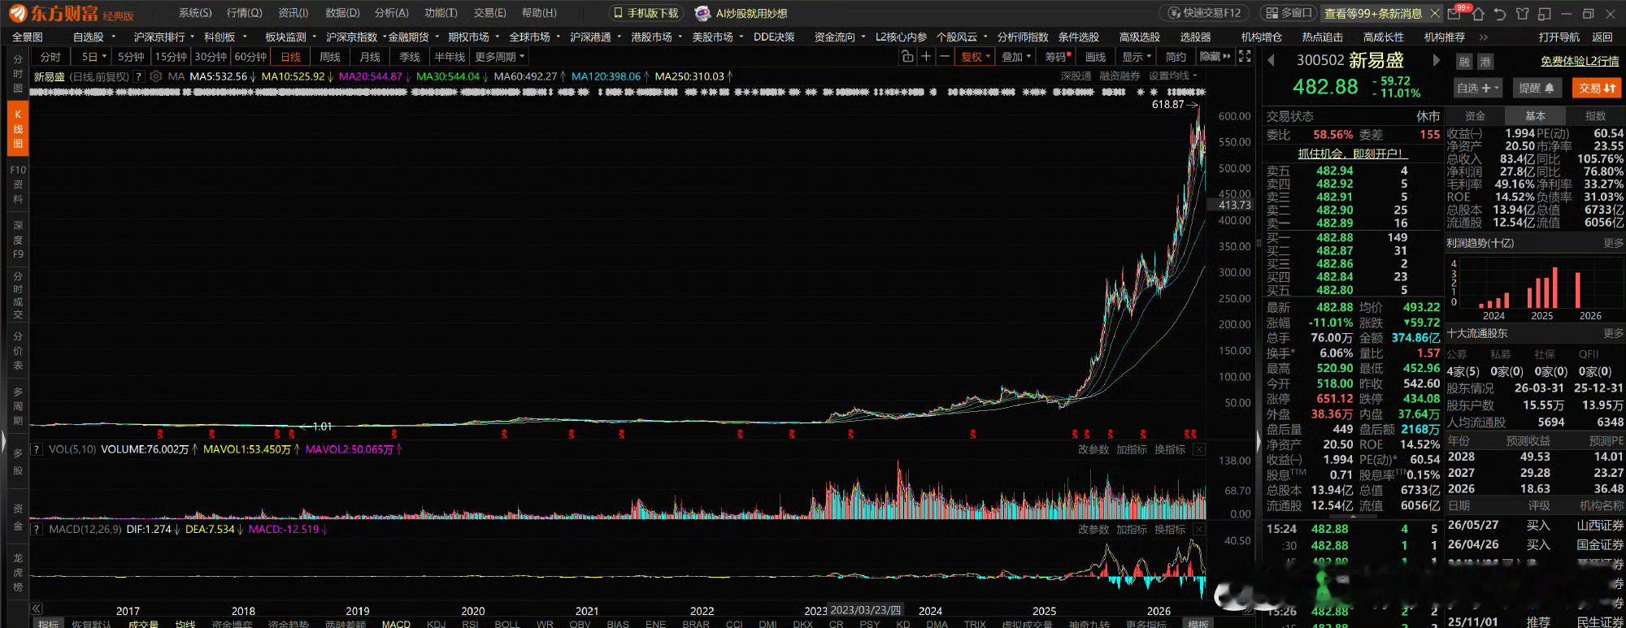1626x628 pixels.
Task: Click orange 交易 trade button
Action: point(1596,88)
